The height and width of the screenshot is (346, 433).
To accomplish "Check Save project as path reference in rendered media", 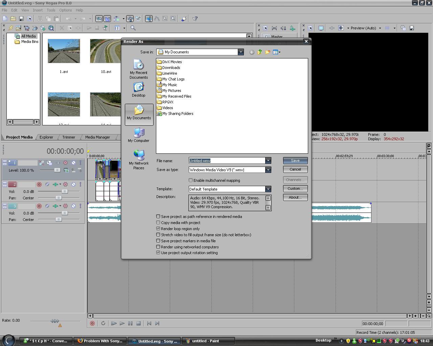I will pos(158,217).
